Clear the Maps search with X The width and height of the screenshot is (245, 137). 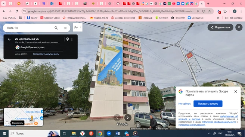pos(65,28)
